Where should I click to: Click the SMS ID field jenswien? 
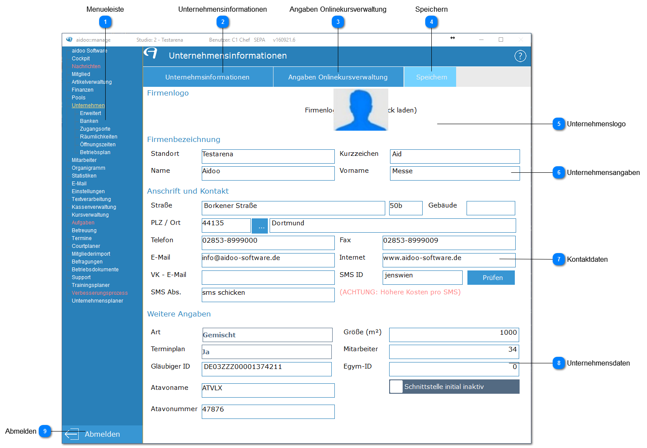423,277
